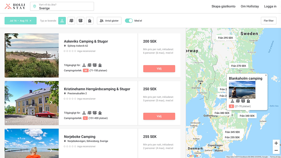Click the Blankaholm camping popup photo

(242, 90)
